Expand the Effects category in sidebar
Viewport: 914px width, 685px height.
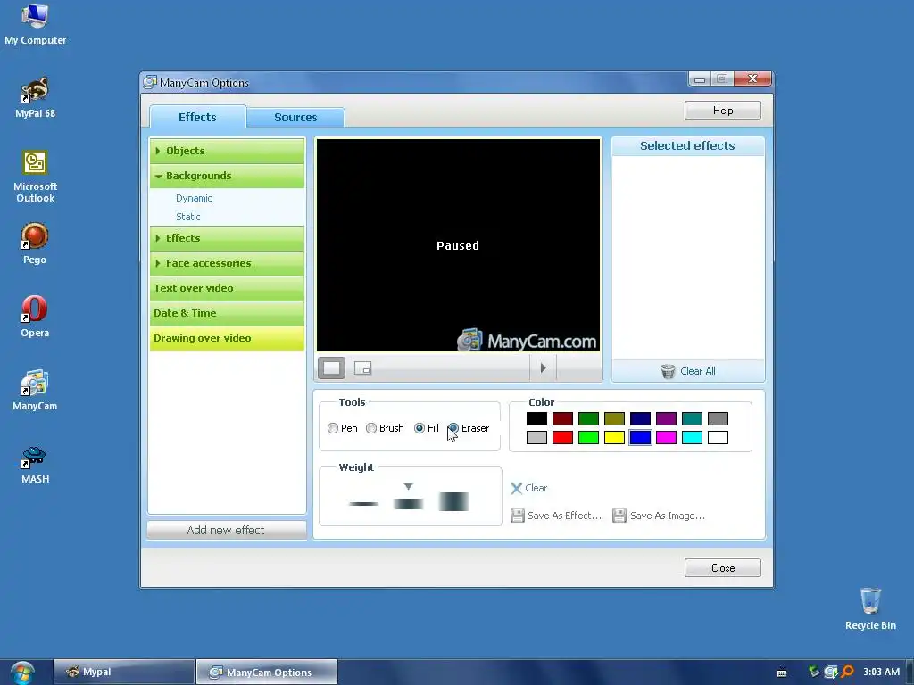tap(228, 238)
